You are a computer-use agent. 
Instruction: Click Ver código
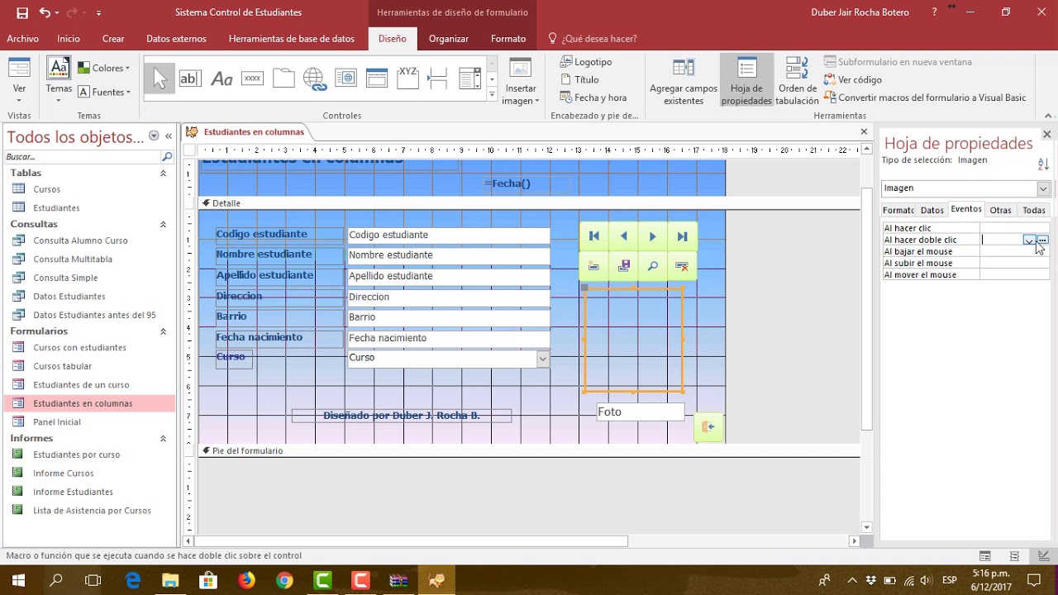[853, 80]
